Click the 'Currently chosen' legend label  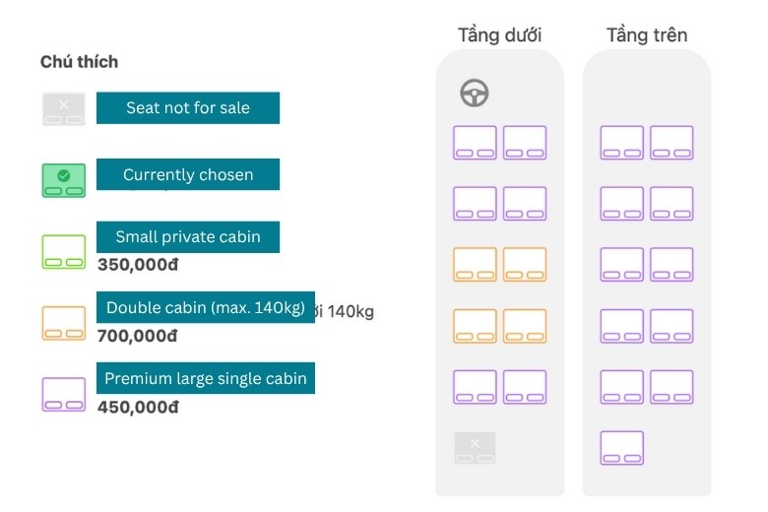(188, 175)
